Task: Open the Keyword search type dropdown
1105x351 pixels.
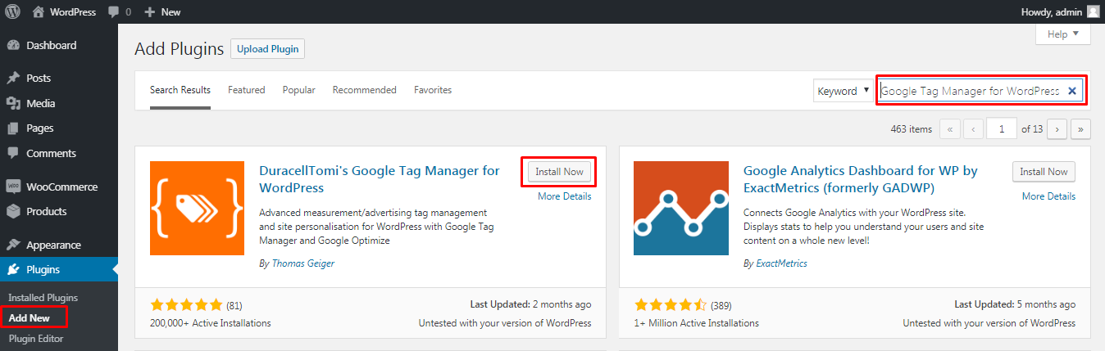Action: [844, 91]
